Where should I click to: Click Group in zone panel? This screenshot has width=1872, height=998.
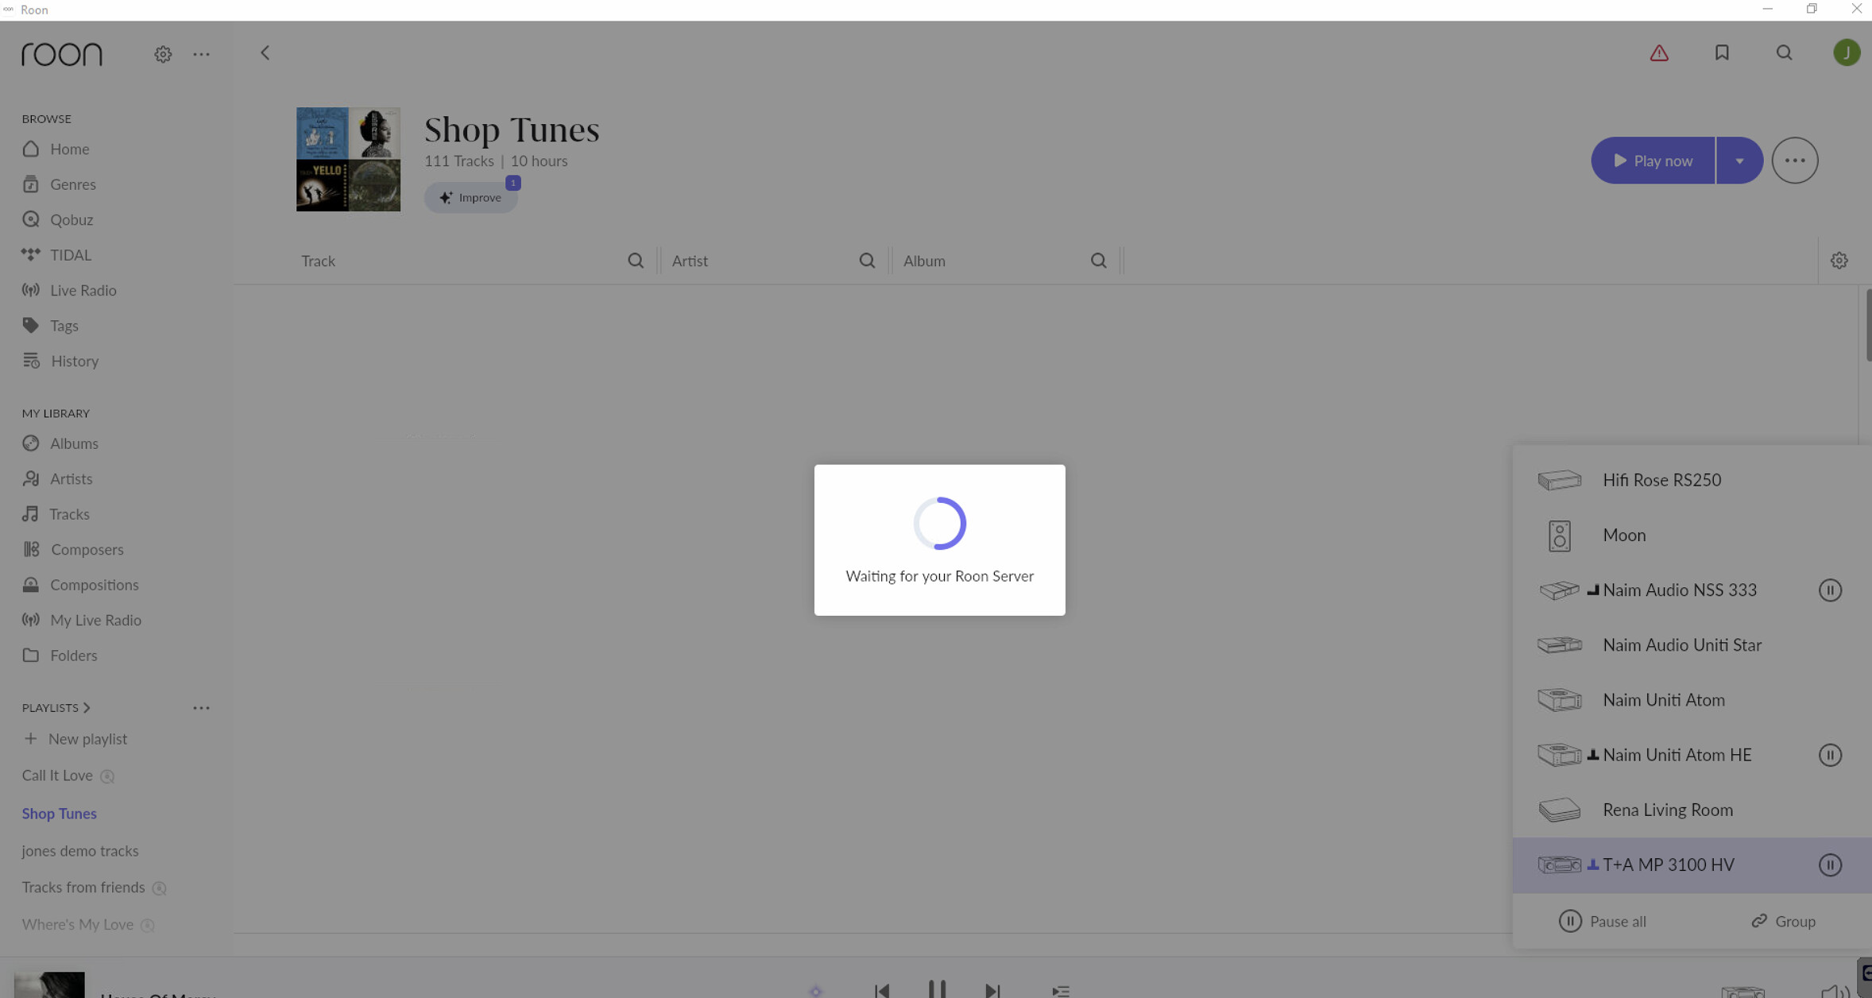[x=1784, y=921]
